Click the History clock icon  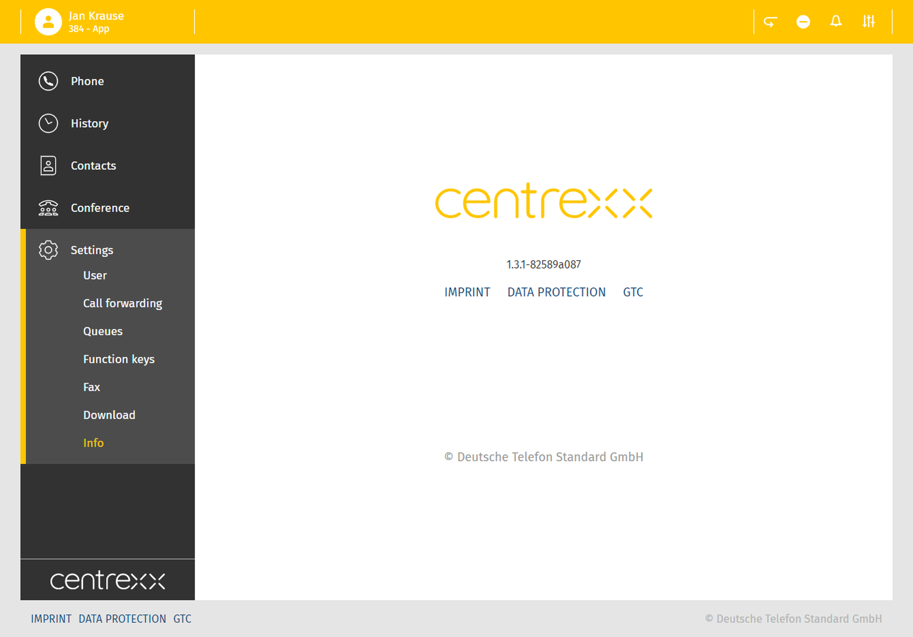pos(48,123)
